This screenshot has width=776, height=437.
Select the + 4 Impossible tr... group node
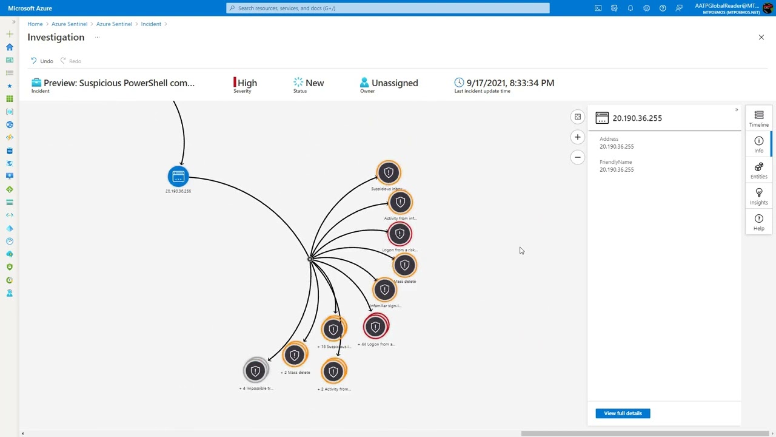click(256, 371)
